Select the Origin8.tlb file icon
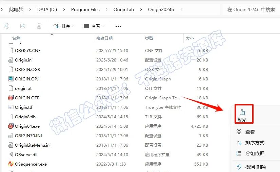This screenshot has width=280, height=172. pyautogui.click(x=11, y=117)
